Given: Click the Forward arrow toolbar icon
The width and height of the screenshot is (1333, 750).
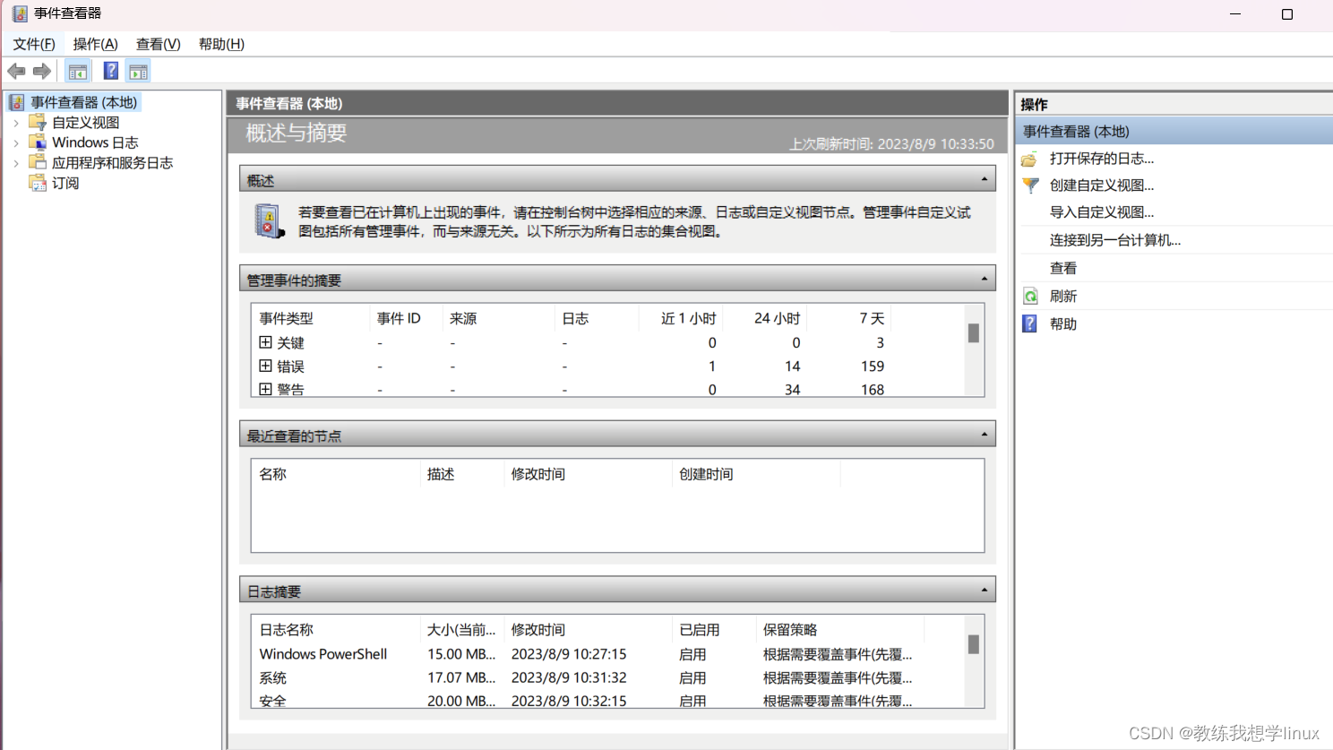Looking at the screenshot, I should click(x=42, y=71).
